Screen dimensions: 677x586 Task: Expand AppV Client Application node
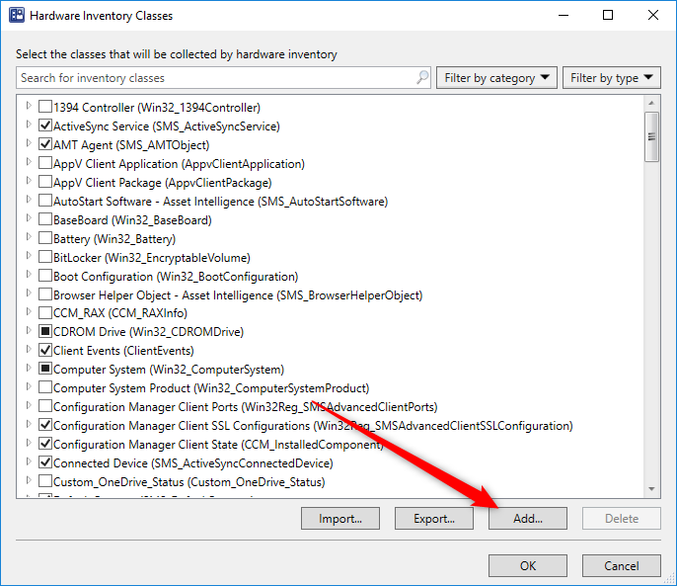29,162
